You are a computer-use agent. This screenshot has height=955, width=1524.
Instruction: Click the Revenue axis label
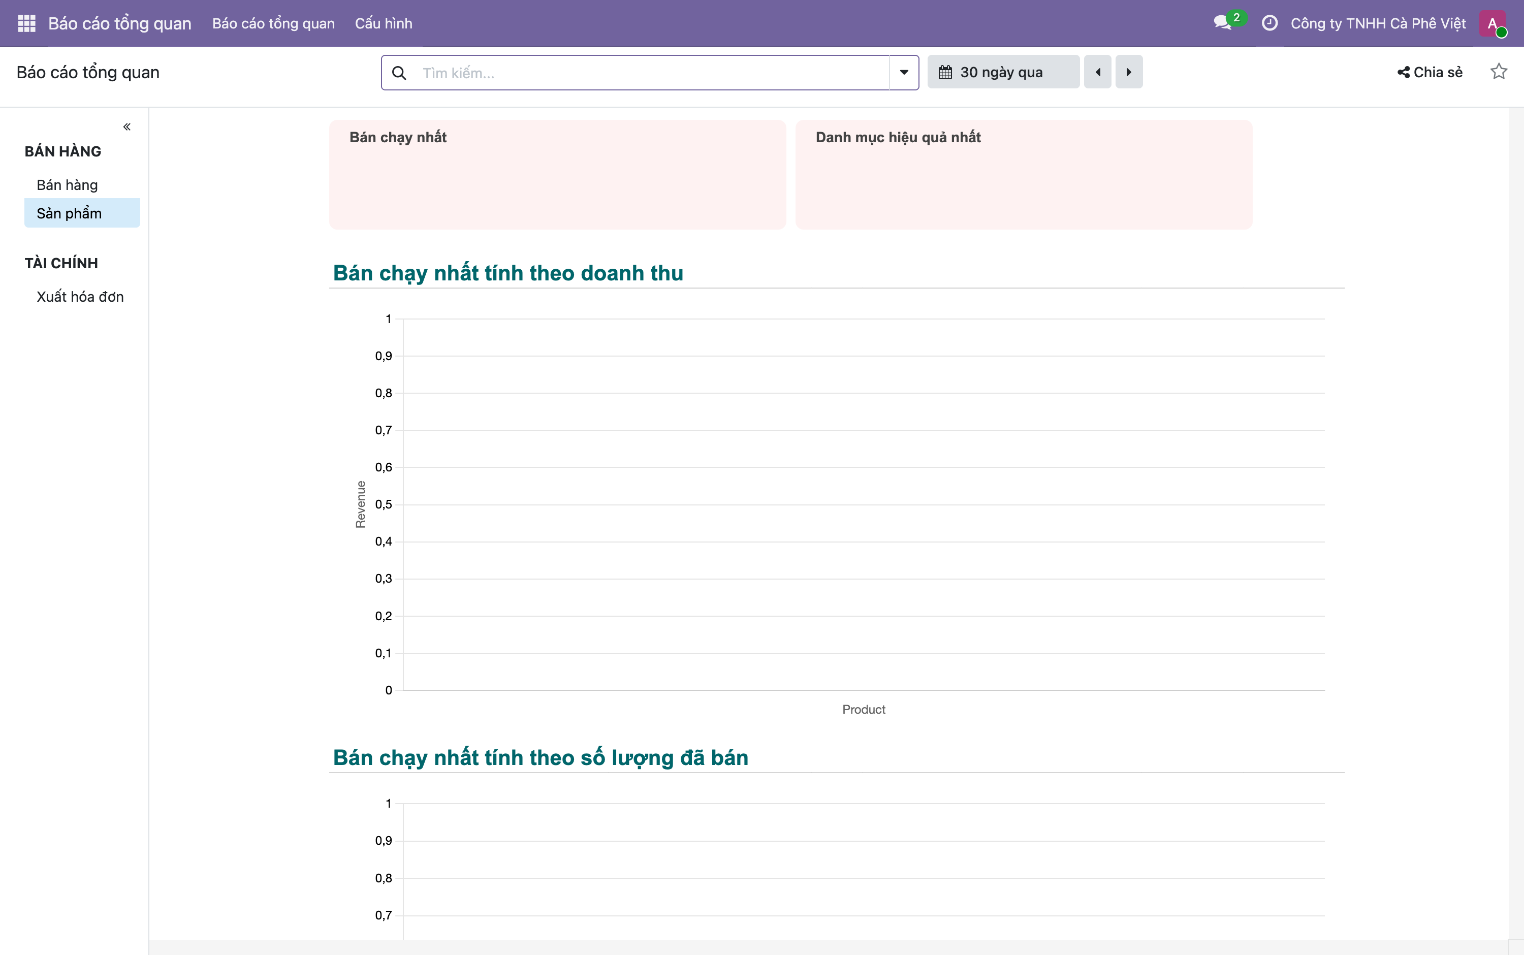click(x=361, y=504)
